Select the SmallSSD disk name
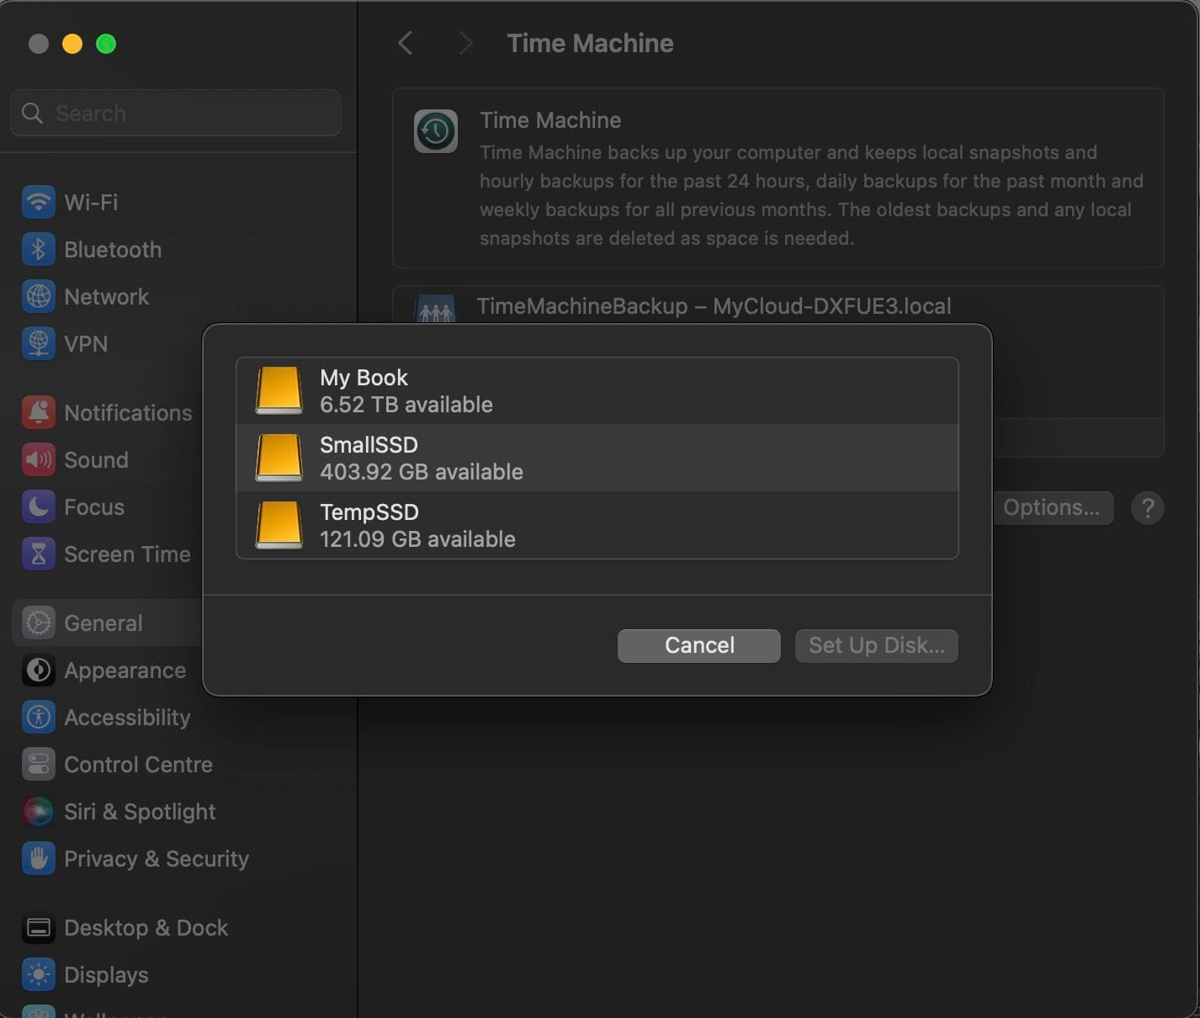 pos(369,445)
